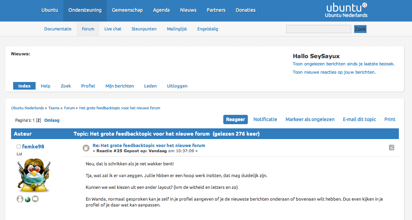Click the line starting 'Tja, wat zal ik'
The image size is (412, 220).
tap(176, 175)
